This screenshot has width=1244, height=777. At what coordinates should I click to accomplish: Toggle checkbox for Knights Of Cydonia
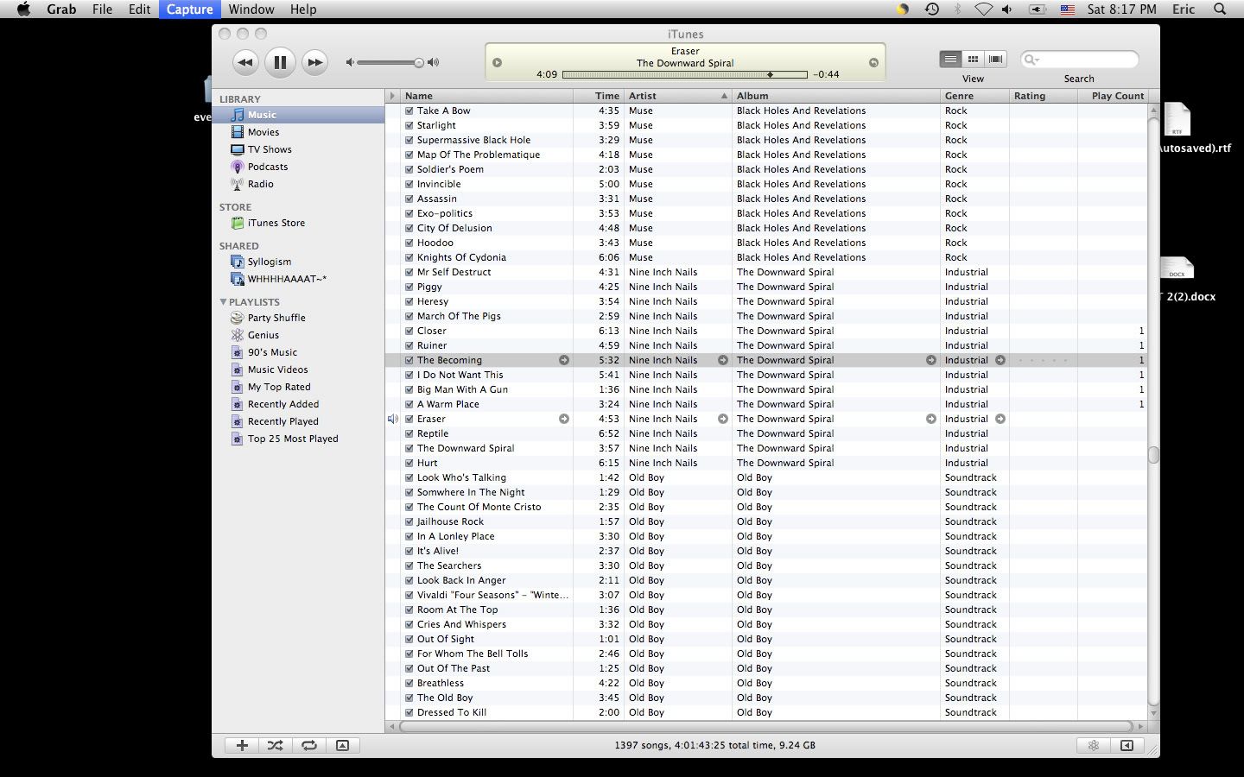[x=409, y=257]
